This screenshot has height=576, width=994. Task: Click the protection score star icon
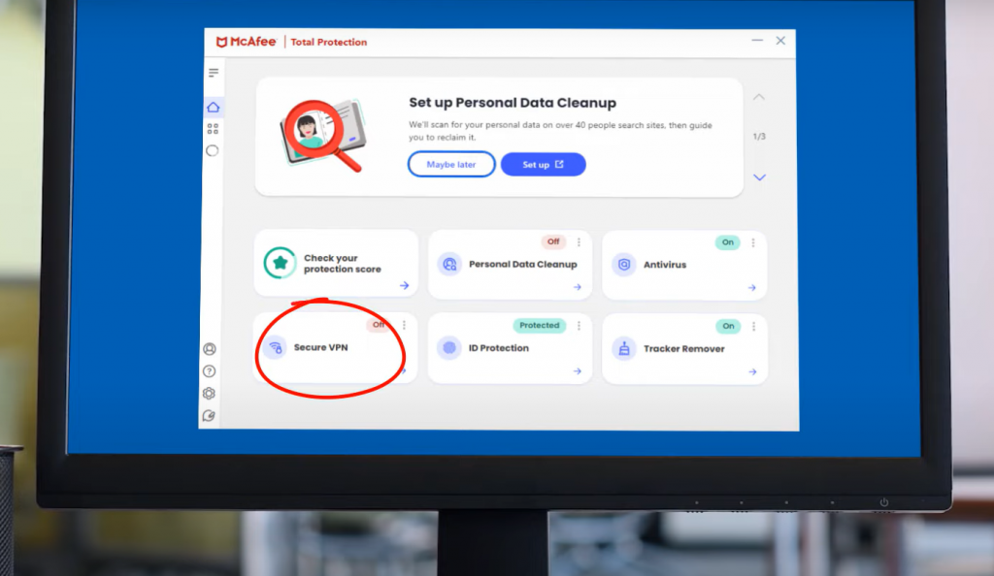[280, 263]
